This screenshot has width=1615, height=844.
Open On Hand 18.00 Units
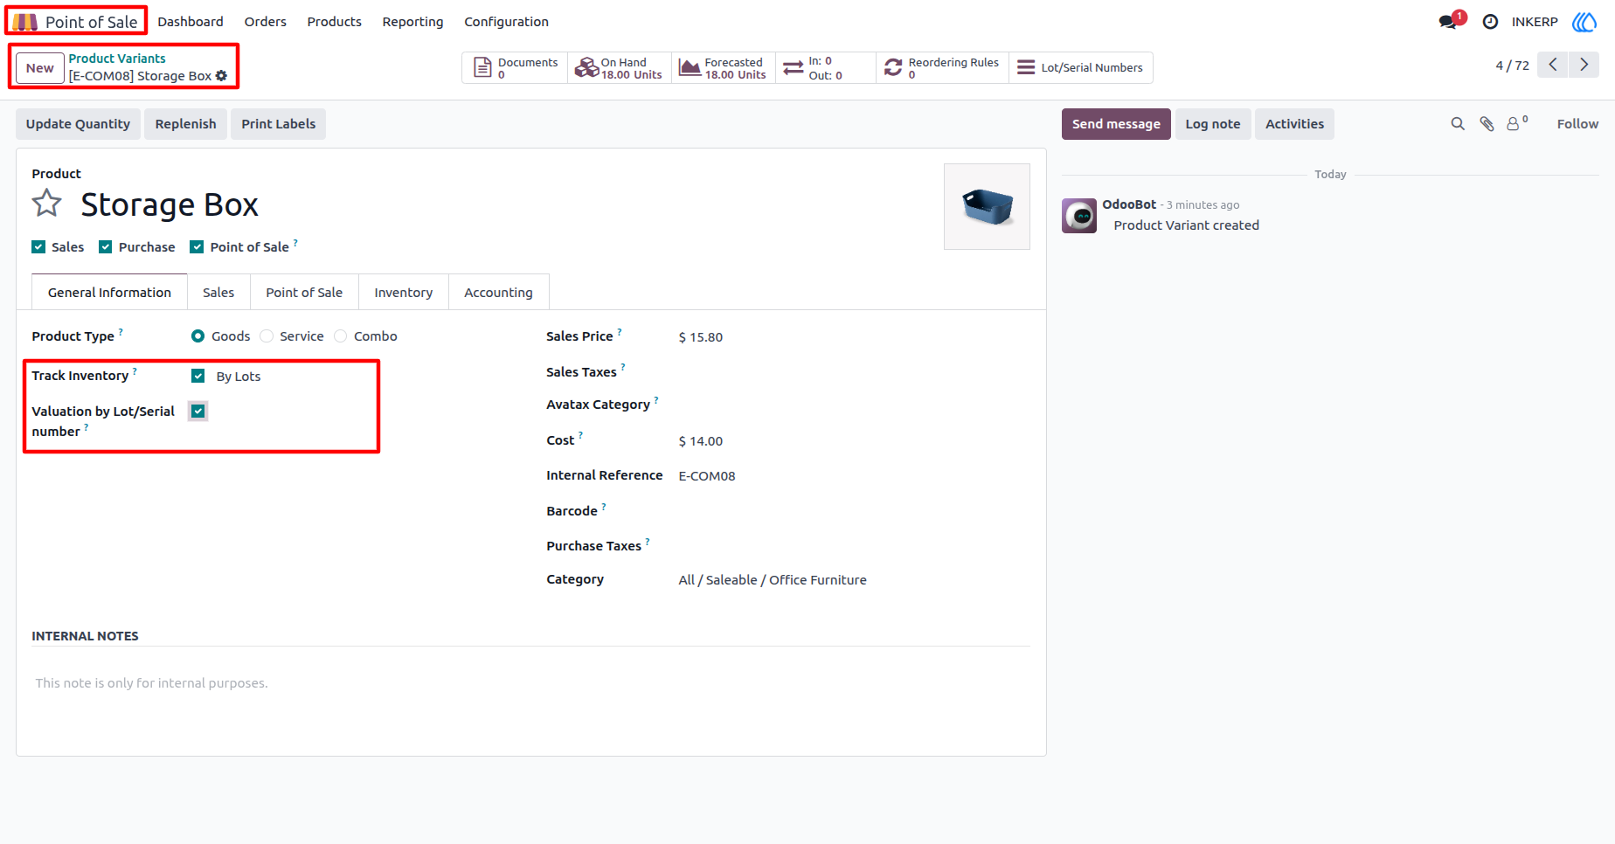620,68
